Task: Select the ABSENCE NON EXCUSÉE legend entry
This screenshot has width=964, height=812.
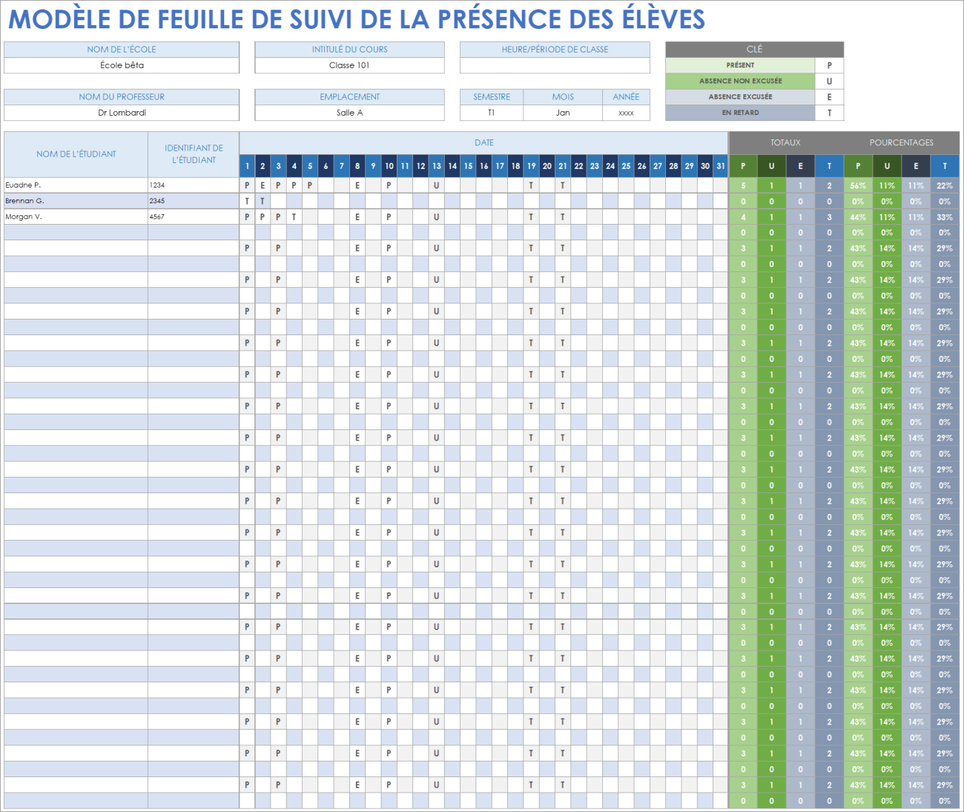Action: (x=742, y=81)
